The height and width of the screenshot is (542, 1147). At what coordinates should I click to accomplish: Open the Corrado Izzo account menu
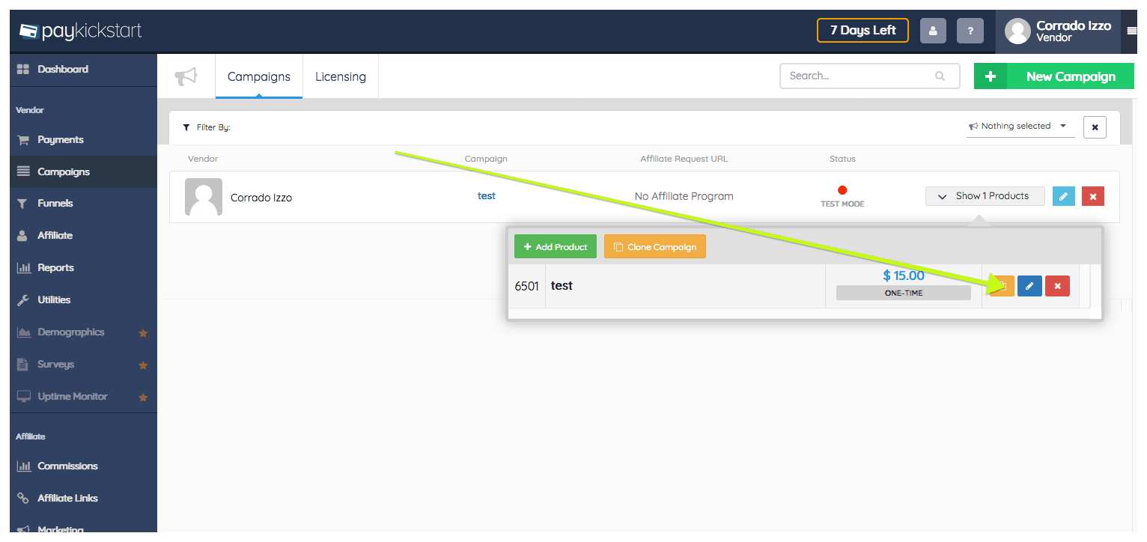[x=1059, y=31]
